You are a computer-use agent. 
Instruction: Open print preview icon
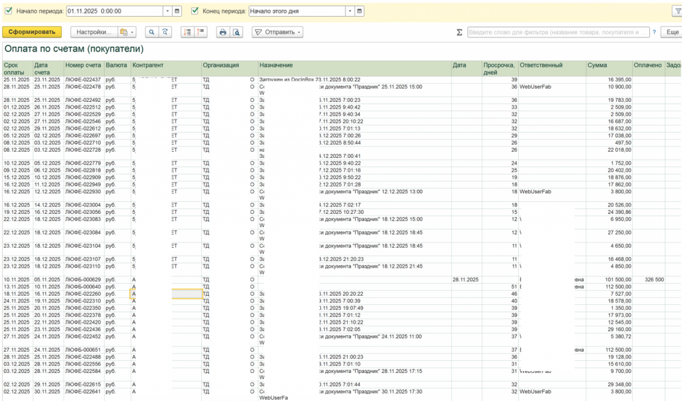[237, 32]
